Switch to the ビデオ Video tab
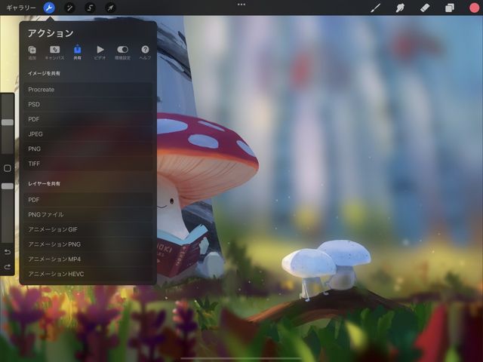 click(100, 53)
